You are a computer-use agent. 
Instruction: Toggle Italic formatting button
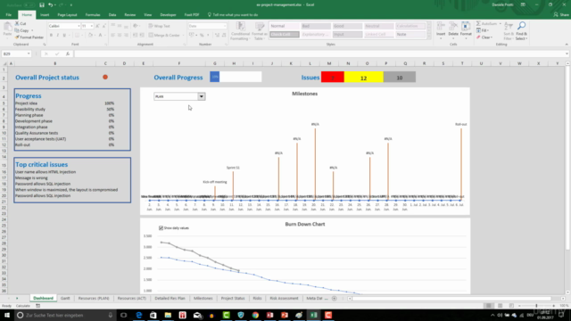57,36
